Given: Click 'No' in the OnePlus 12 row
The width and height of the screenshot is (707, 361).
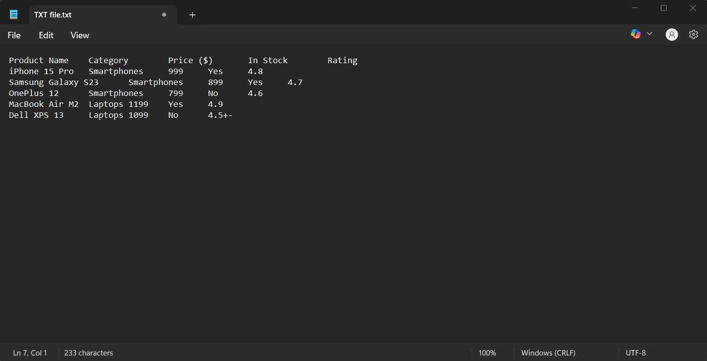Looking at the screenshot, I should coord(213,93).
